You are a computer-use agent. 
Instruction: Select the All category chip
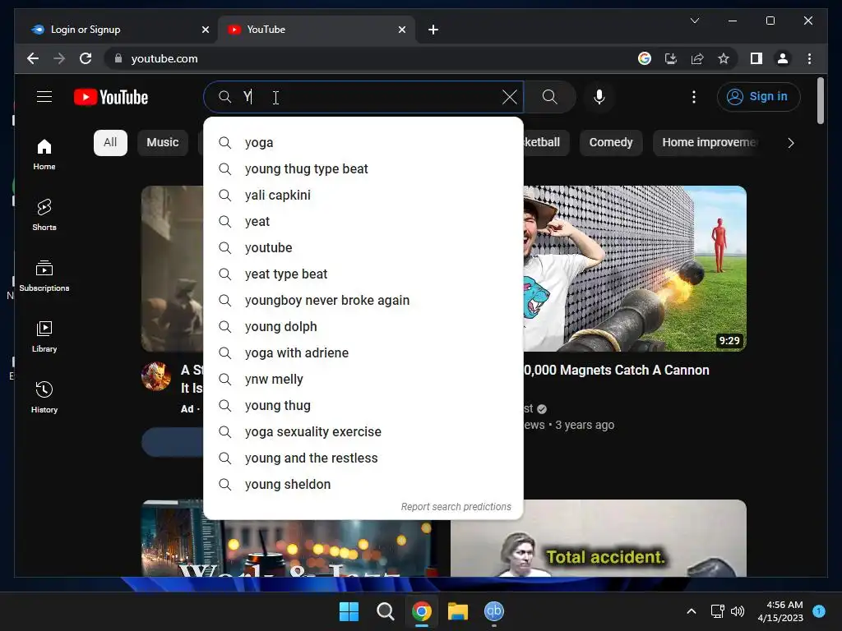pyautogui.click(x=110, y=143)
